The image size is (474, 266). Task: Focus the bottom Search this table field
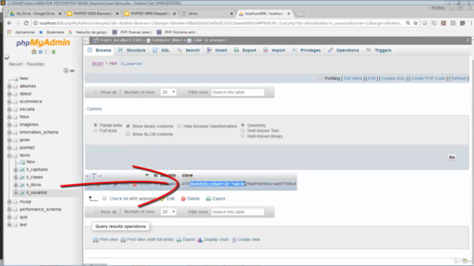click(238, 212)
